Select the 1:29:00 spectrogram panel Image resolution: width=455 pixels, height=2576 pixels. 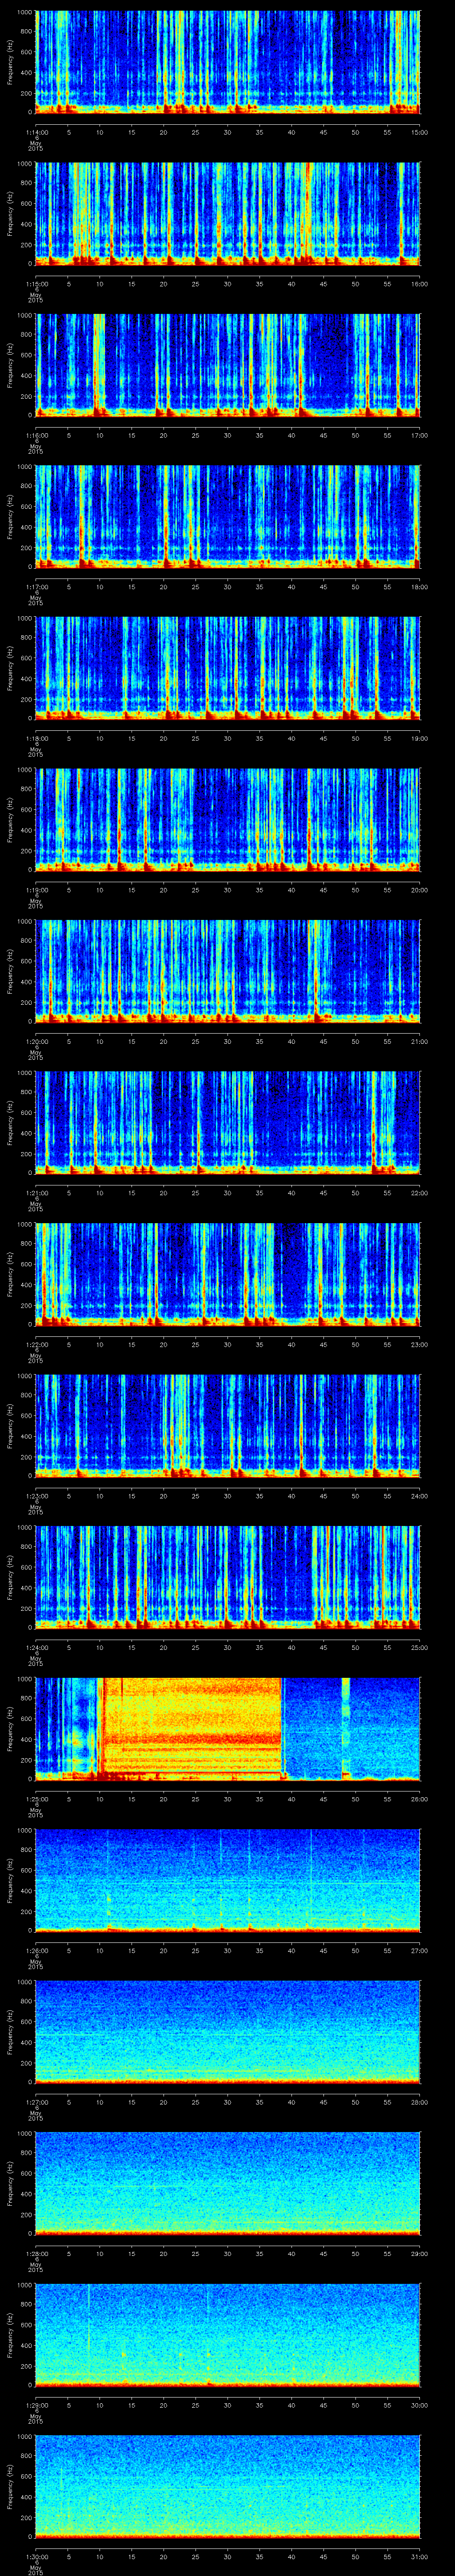227,2334
